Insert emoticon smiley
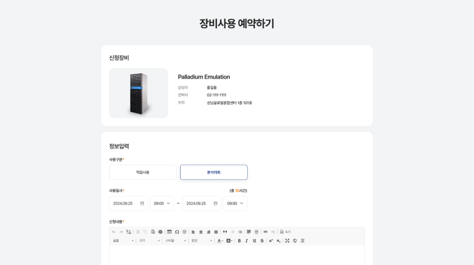Viewport: 474px width, 265px height. (184, 232)
